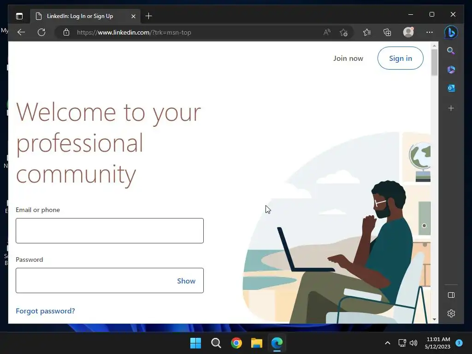Close the LinkedIn tab
The image size is (472, 354).
pyautogui.click(x=133, y=16)
